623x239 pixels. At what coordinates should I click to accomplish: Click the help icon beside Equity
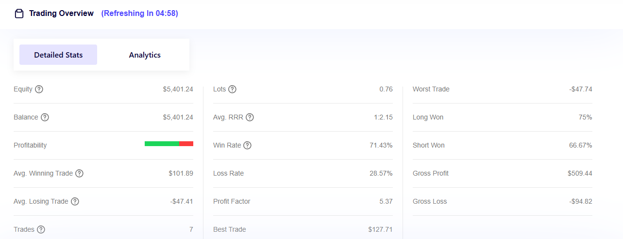pyautogui.click(x=39, y=89)
